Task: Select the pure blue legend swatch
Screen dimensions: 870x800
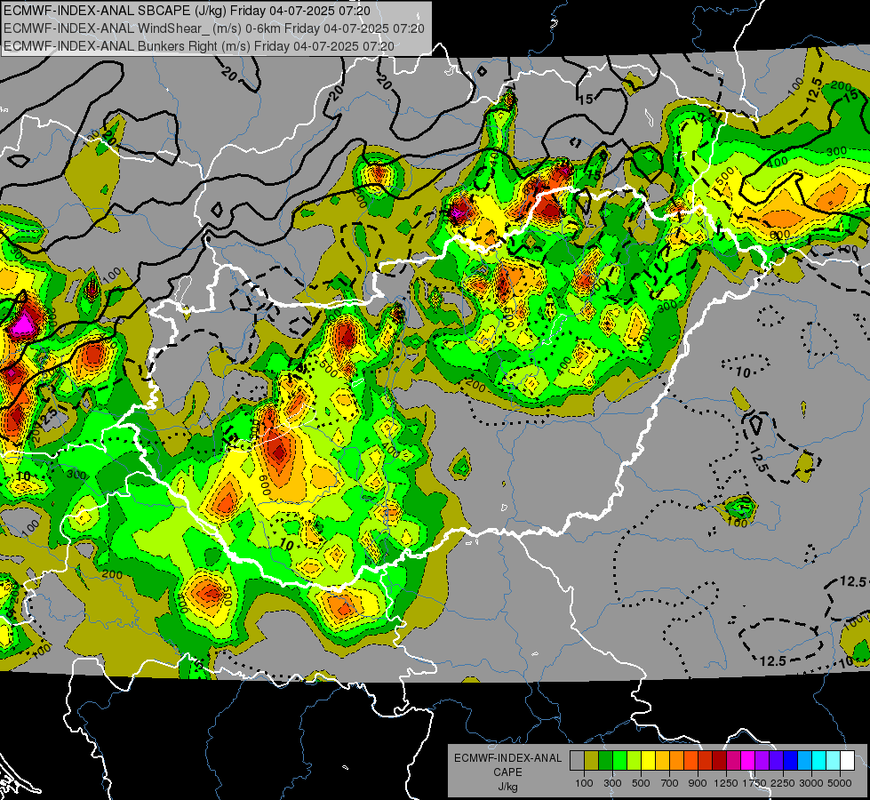Action: [791, 761]
